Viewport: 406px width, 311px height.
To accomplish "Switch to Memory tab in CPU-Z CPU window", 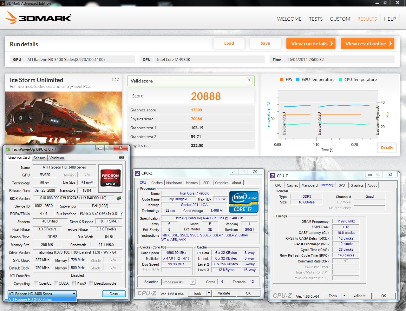I will click(192, 183).
